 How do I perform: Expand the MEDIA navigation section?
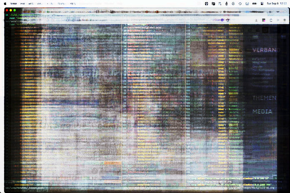262,111
